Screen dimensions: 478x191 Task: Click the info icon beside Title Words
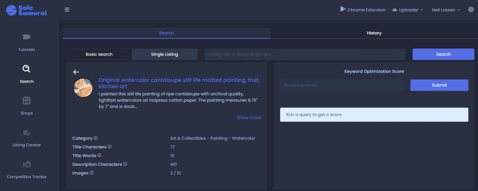pos(99,155)
